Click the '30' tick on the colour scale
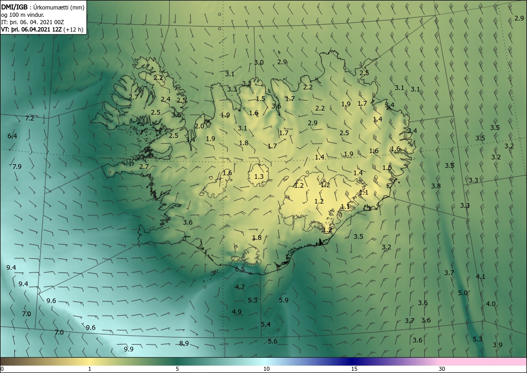Image resolution: width=527 pixels, height=373 pixels. 442,369
